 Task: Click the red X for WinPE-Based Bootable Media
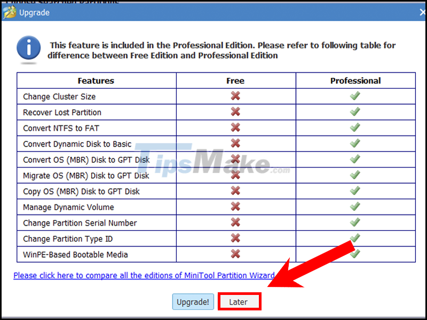pyautogui.click(x=235, y=254)
